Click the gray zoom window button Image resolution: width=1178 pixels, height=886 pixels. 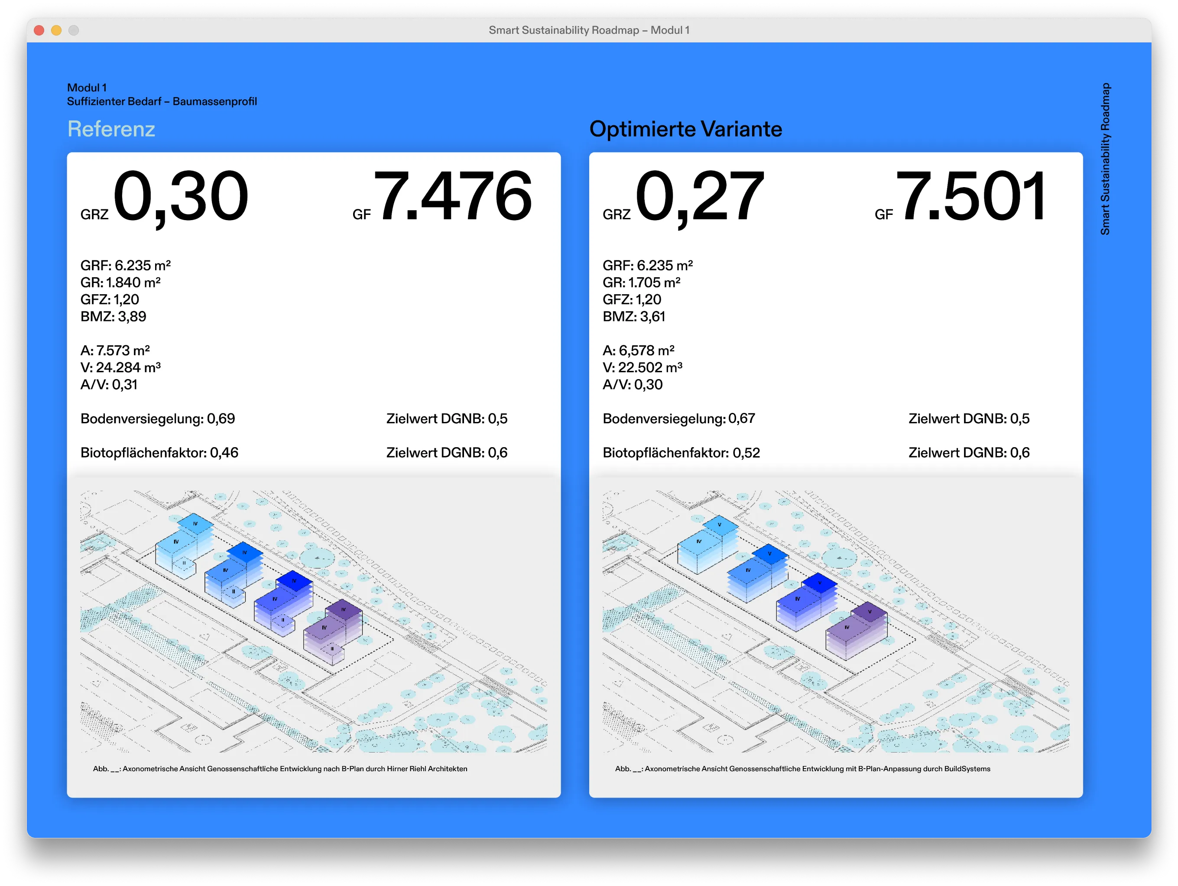(74, 30)
